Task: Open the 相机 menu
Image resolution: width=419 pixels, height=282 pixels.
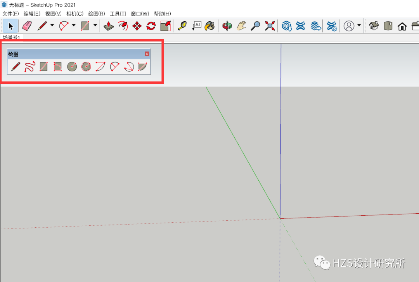Action: pyautogui.click(x=74, y=14)
